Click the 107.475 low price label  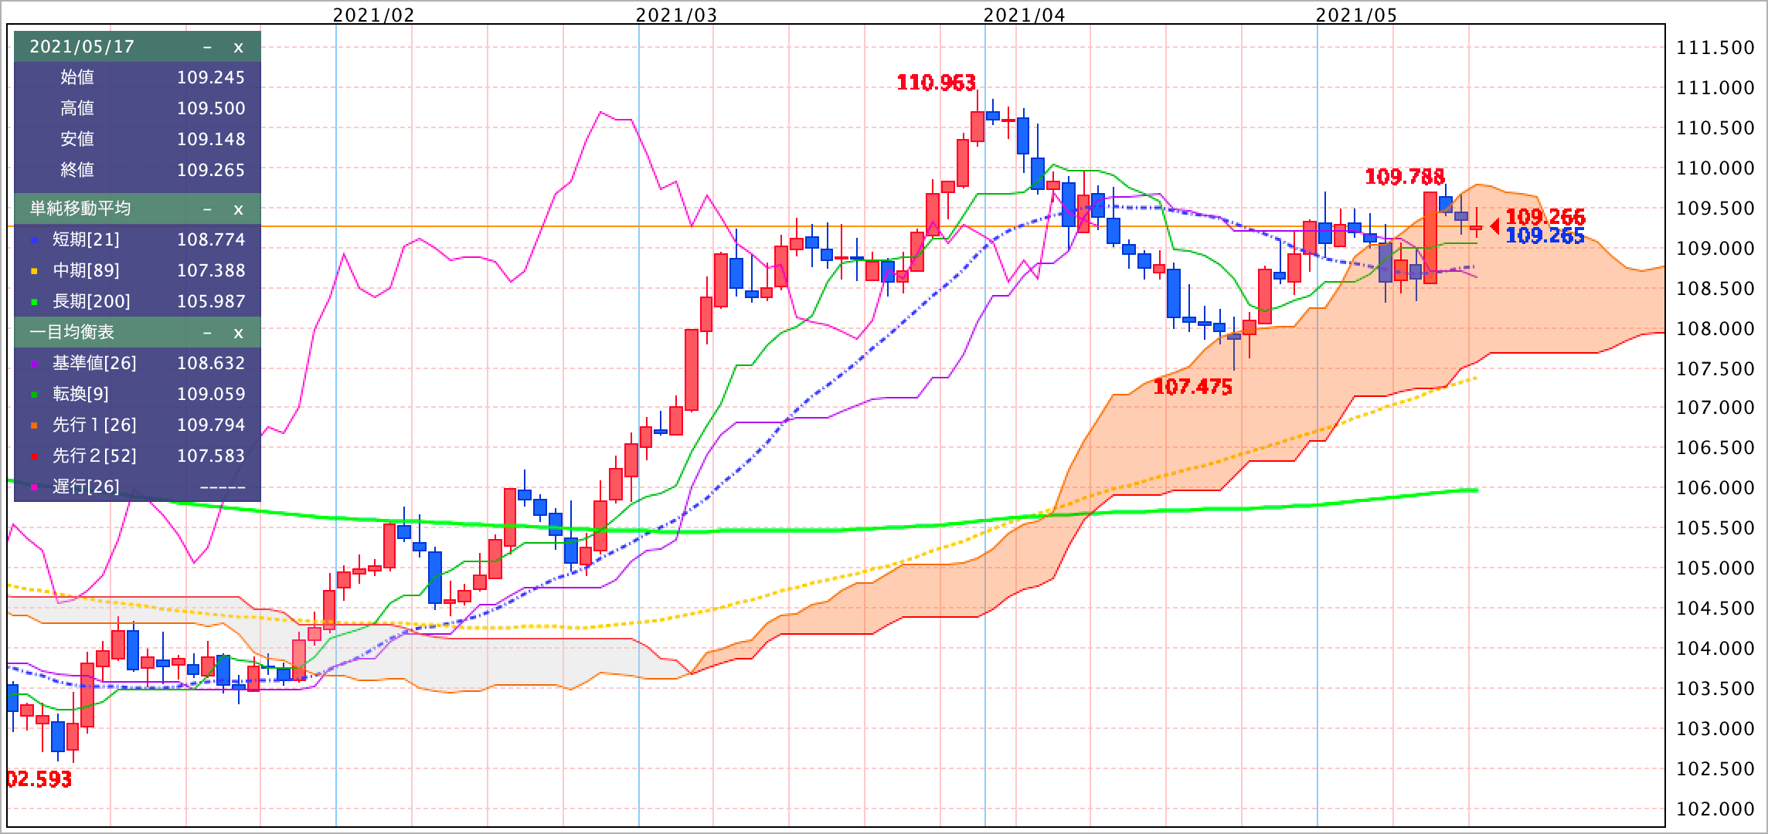point(1192,387)
